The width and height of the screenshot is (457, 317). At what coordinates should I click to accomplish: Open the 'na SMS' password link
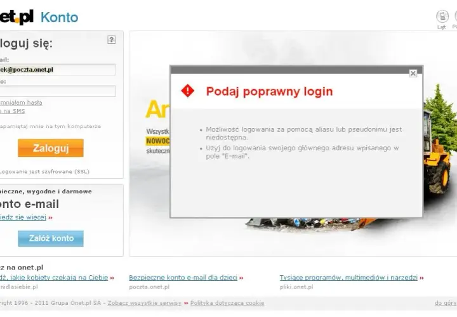(x=13, y=111)
